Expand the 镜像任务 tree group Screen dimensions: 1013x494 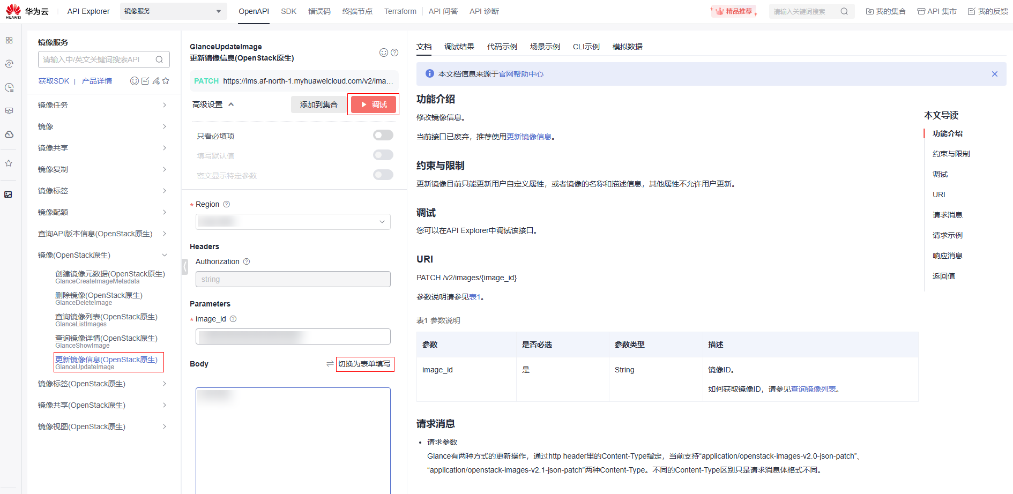[x=102, y=105]
